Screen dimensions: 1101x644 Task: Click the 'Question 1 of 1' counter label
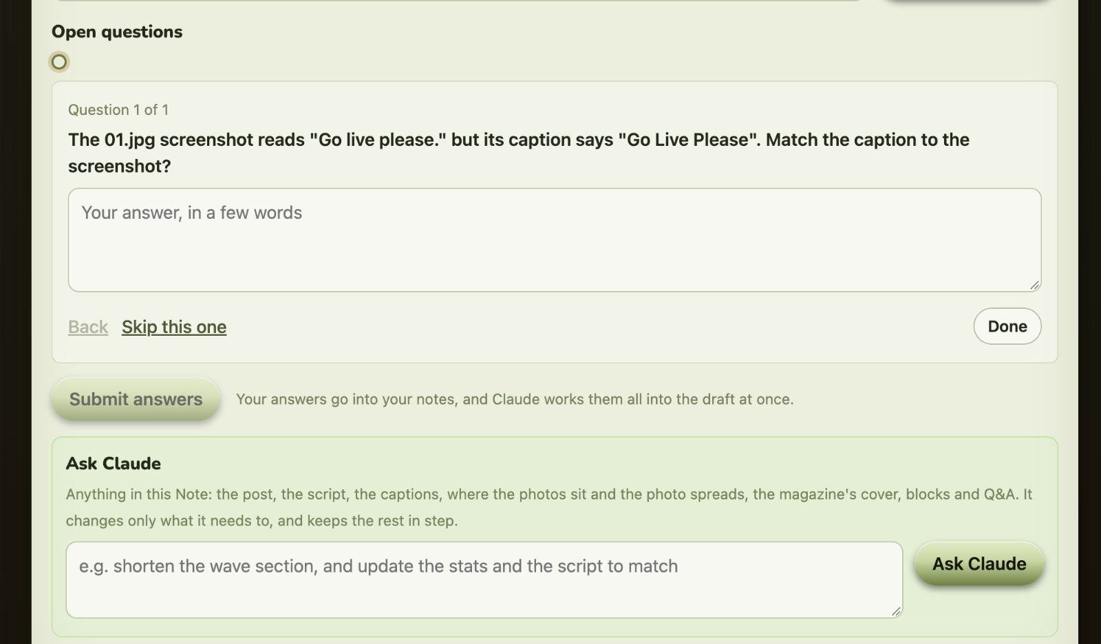(118, 110)
